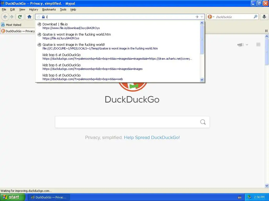Click the globe icon of Download | file.io

click(x=39, y=24)
